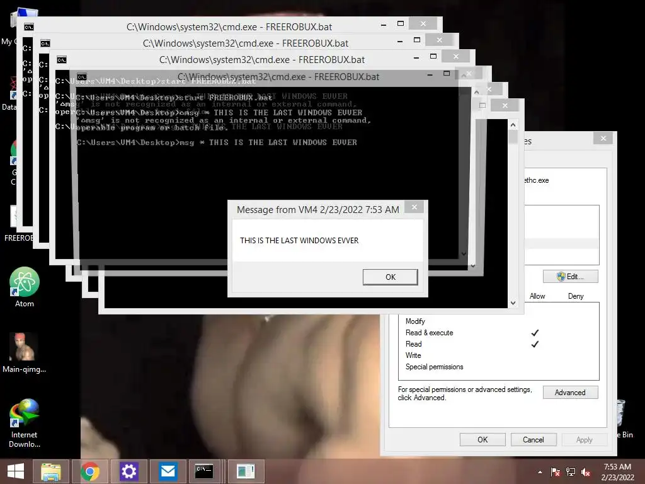Open the Atom desktop shortcut
The height and width of the screenshot is (484, 645).
point(25,287)
